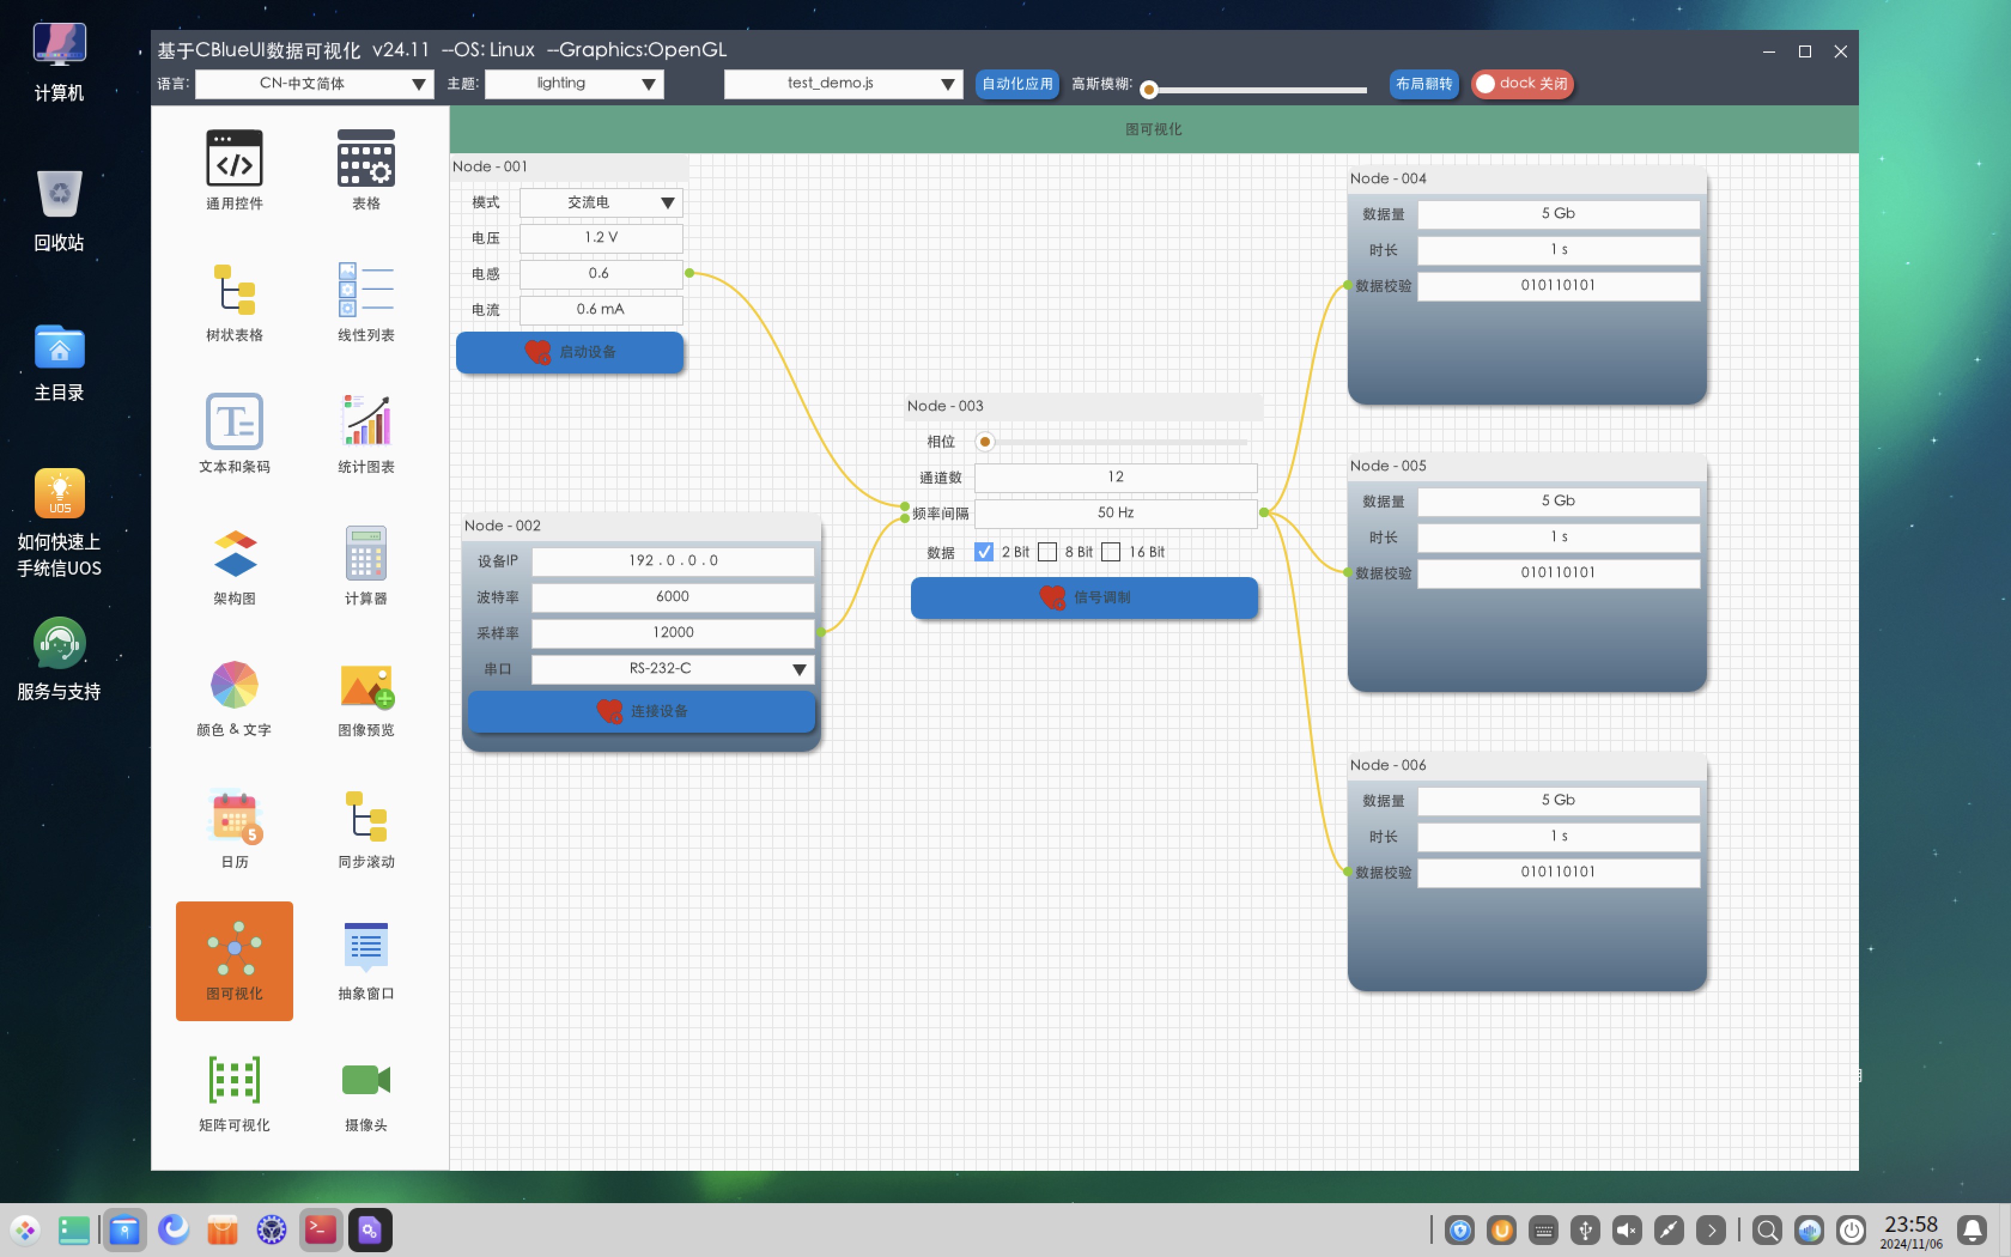Image resolution: width=2011 pixels, height=1257 pixels.
Task: Select the 表格 table icon
Action: tap(366, 158)
